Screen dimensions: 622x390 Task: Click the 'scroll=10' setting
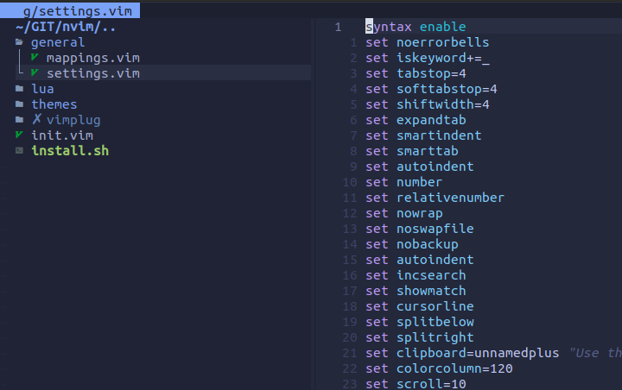[431, 384]
